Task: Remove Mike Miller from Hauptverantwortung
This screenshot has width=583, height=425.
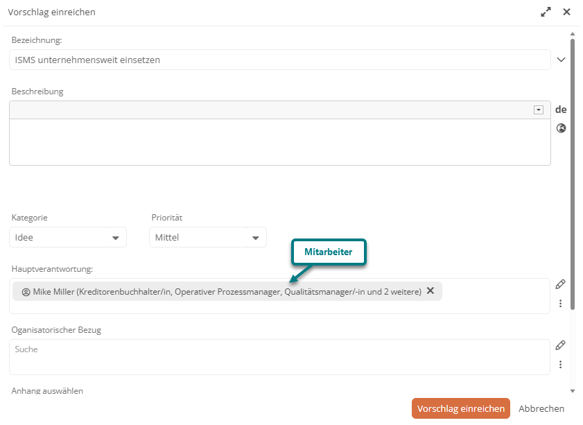Action: click(430, 291)
